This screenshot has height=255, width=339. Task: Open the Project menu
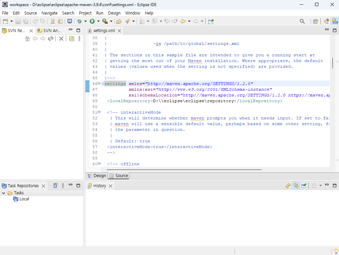click(x=85, y=13)
